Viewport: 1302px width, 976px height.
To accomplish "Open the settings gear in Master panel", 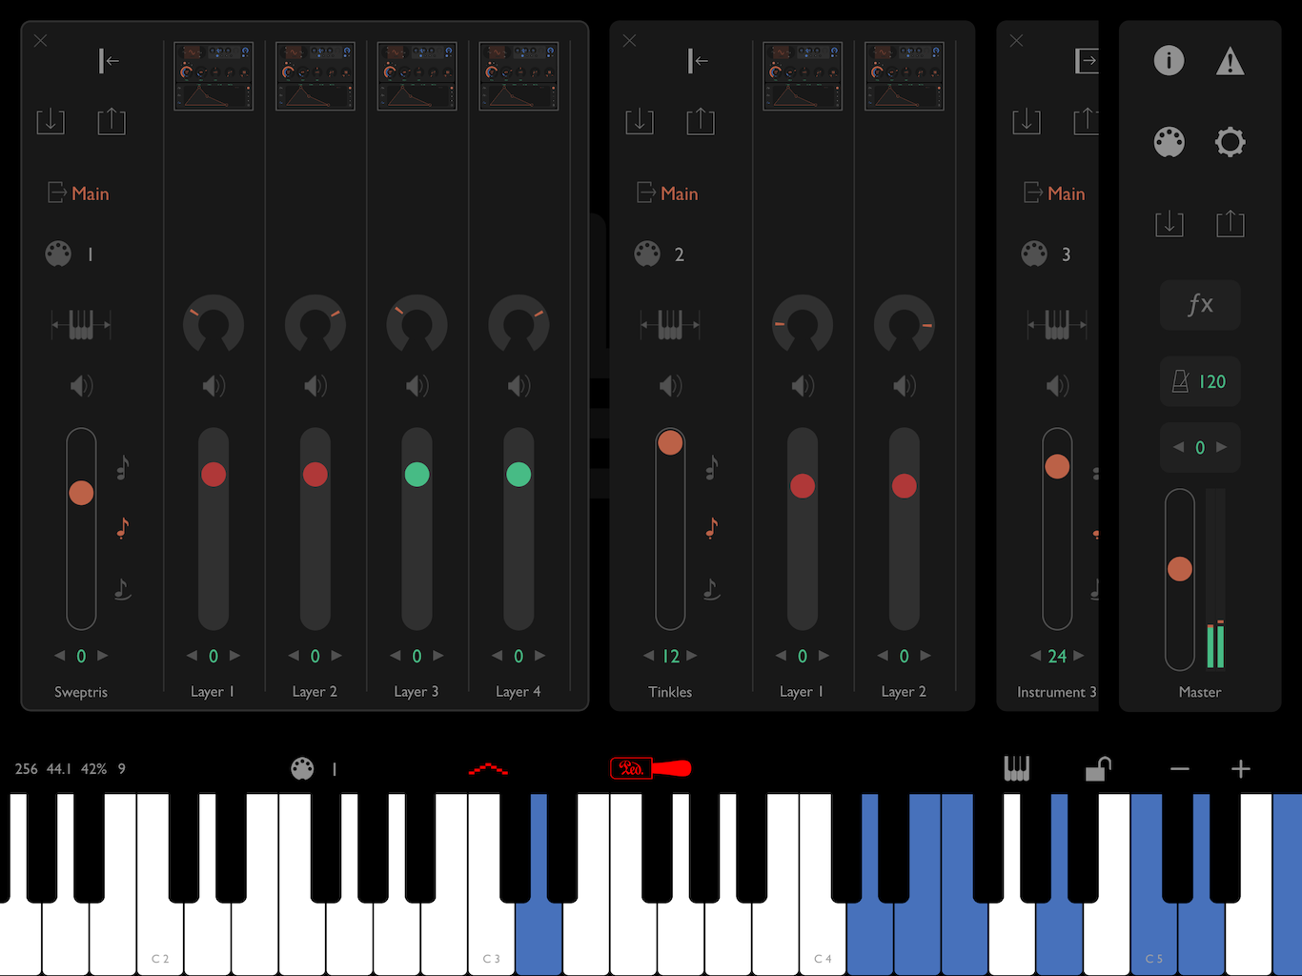I will (1231, 142).
